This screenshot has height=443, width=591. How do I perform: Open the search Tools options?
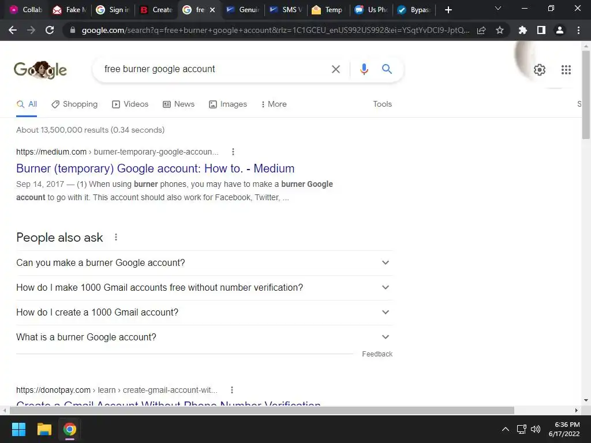tap(382, 104)
